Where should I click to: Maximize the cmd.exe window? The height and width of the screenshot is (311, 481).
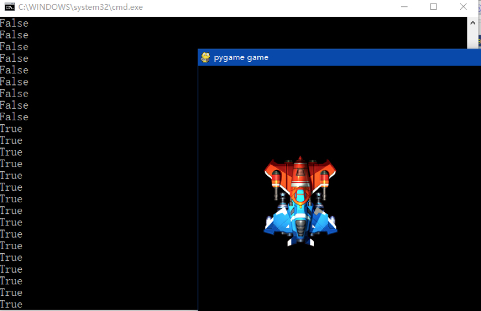(x=433, y=7)
